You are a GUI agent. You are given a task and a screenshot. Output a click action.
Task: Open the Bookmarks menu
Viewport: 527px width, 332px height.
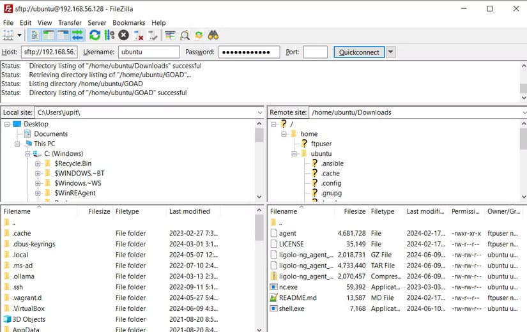click(128, 22)
